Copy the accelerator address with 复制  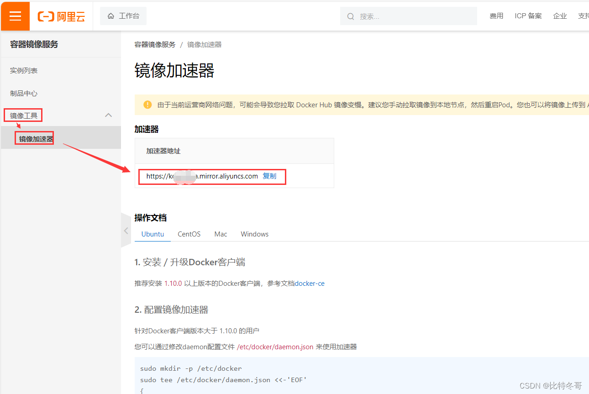269,176
